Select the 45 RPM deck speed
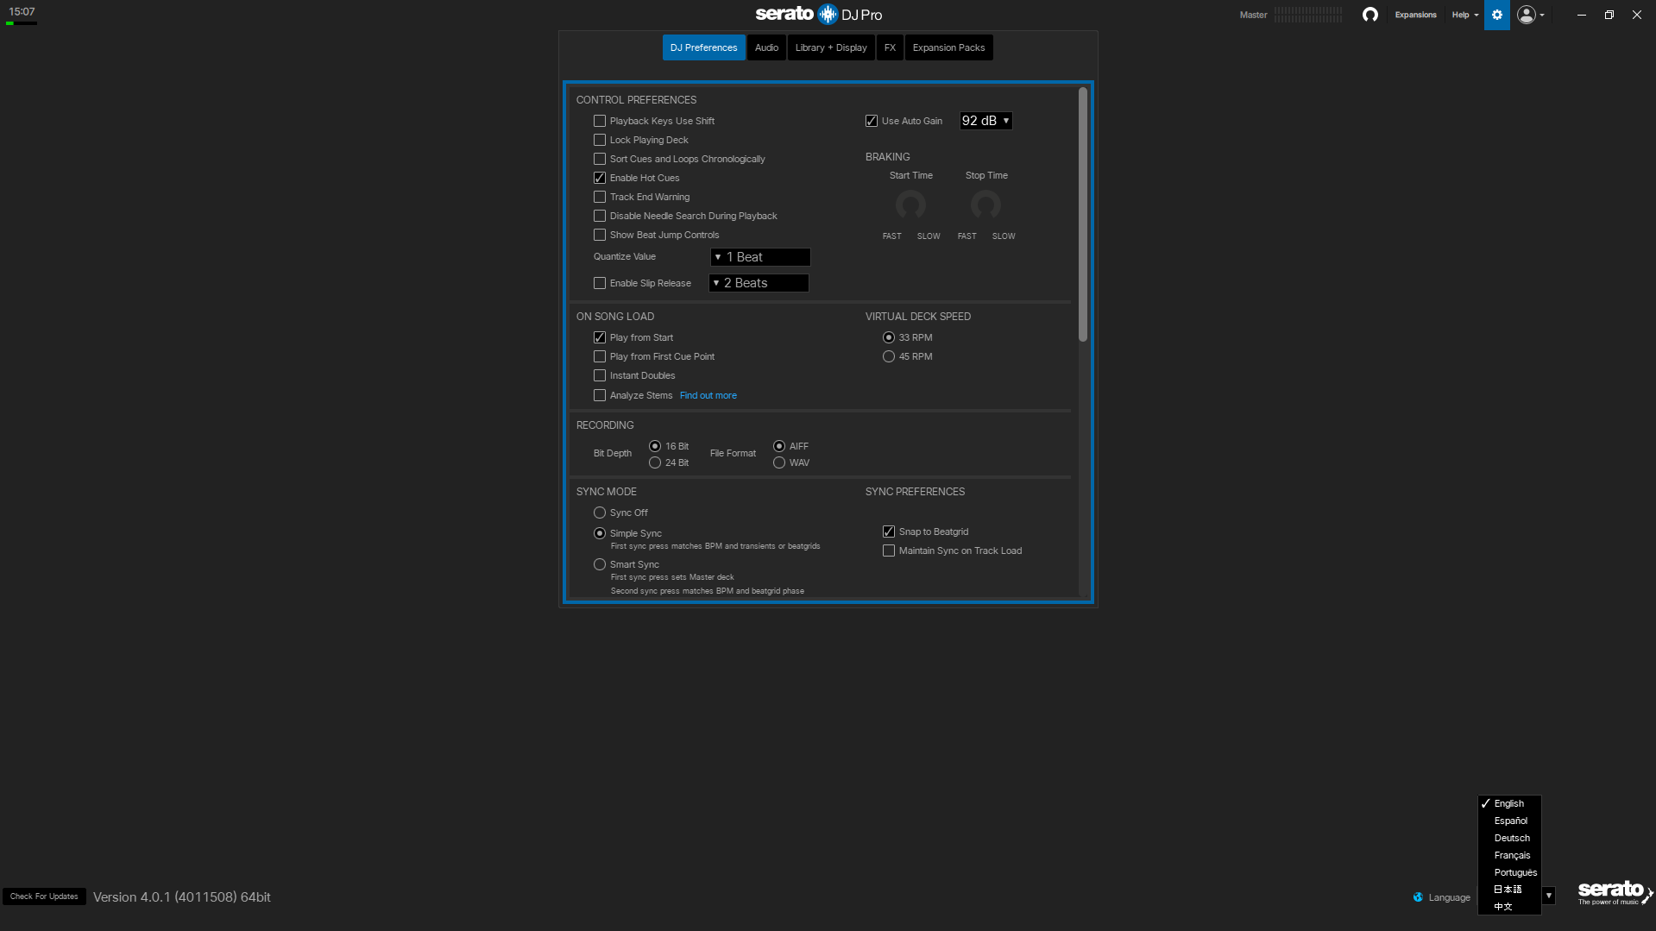Screen dimensions: 1656x931 click(x=889, y=356)
